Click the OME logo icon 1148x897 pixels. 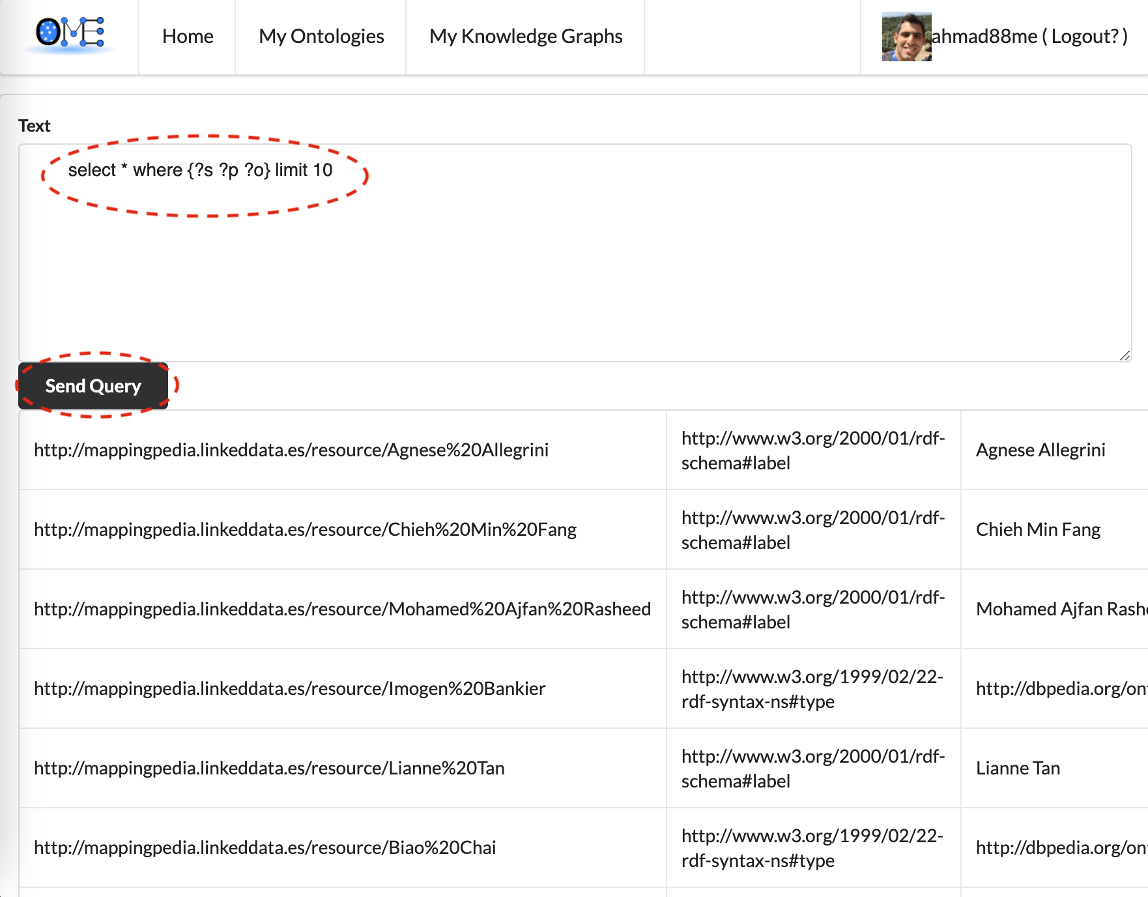click(70, 34)
